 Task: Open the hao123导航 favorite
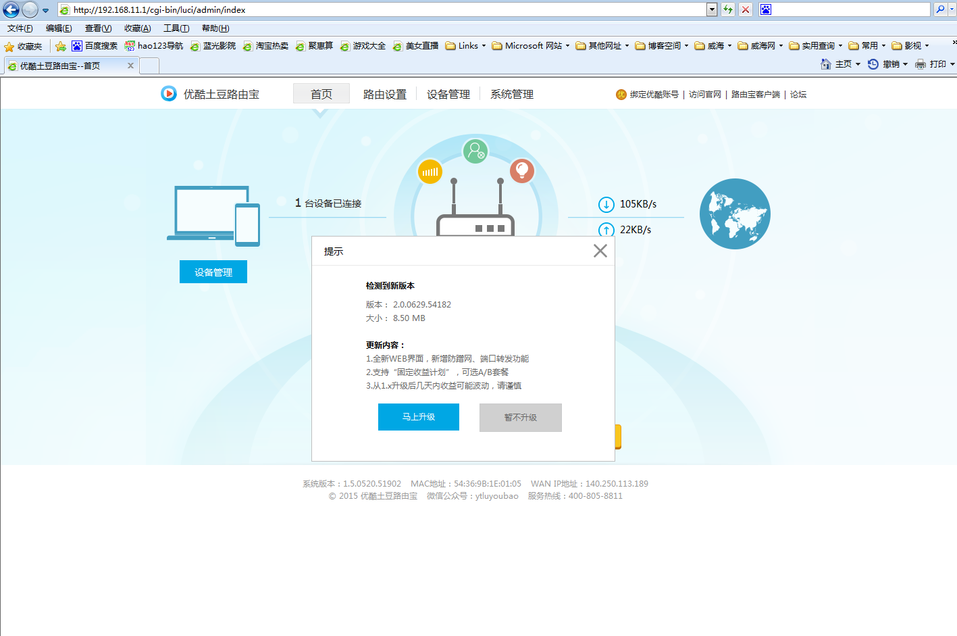click(x=154, y=46)
